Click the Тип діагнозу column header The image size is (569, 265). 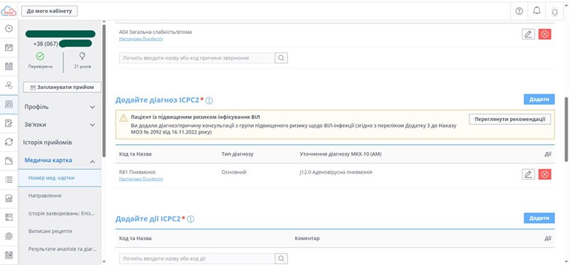tap(238, 154)
